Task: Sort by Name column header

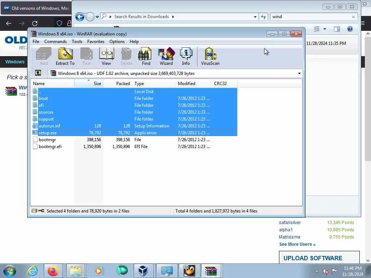Action: pos(52,84)
